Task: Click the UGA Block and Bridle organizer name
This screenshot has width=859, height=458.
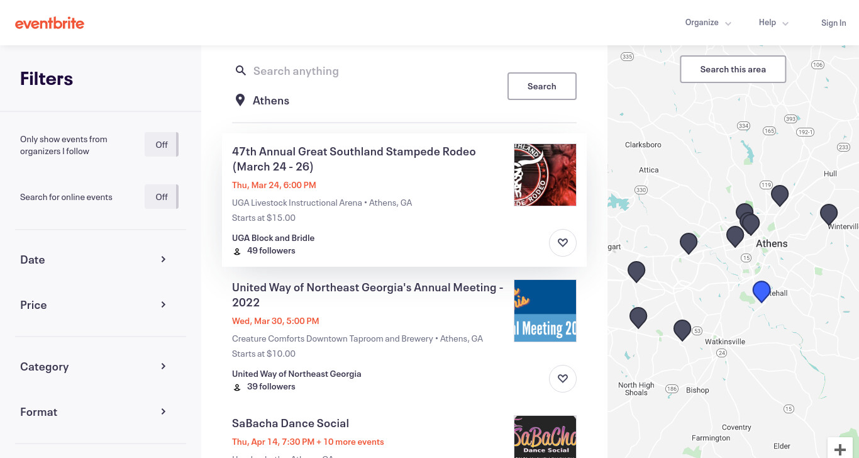Action: tap(273, 238)
